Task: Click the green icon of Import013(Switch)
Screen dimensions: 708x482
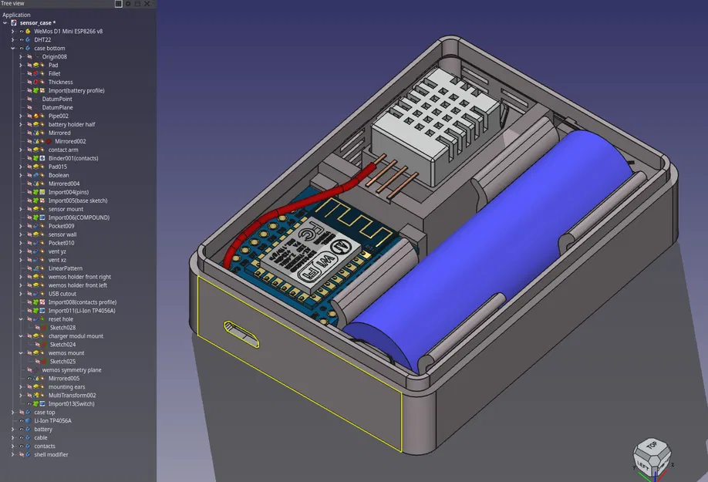Action: [36, 404]
